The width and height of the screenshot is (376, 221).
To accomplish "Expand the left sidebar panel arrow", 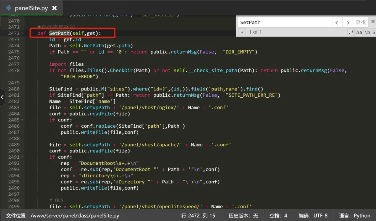I will [3, 97].
